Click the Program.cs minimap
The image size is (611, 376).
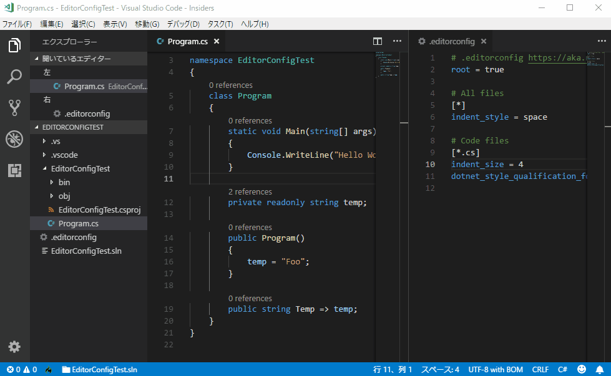tap(387, 64)
